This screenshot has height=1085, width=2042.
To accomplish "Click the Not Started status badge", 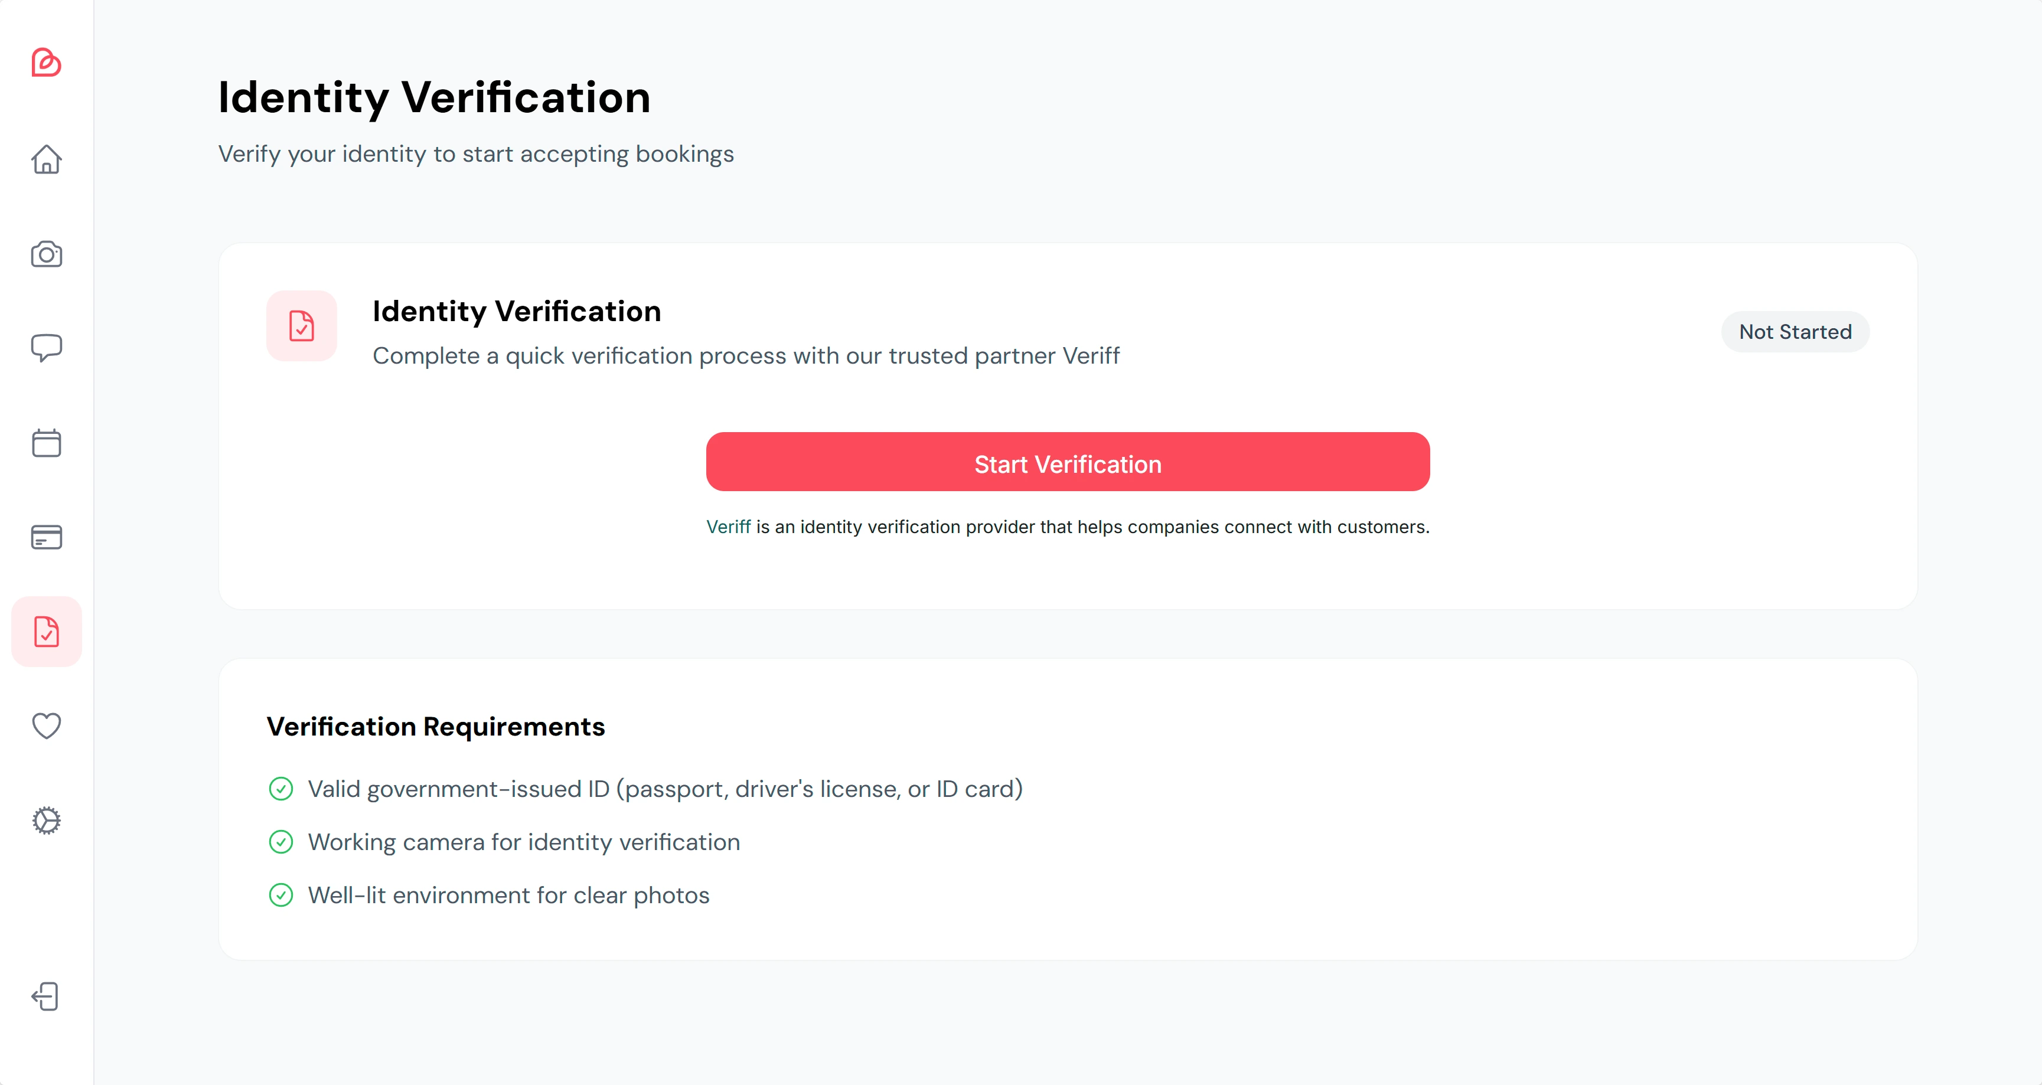I will [1795, 332].
